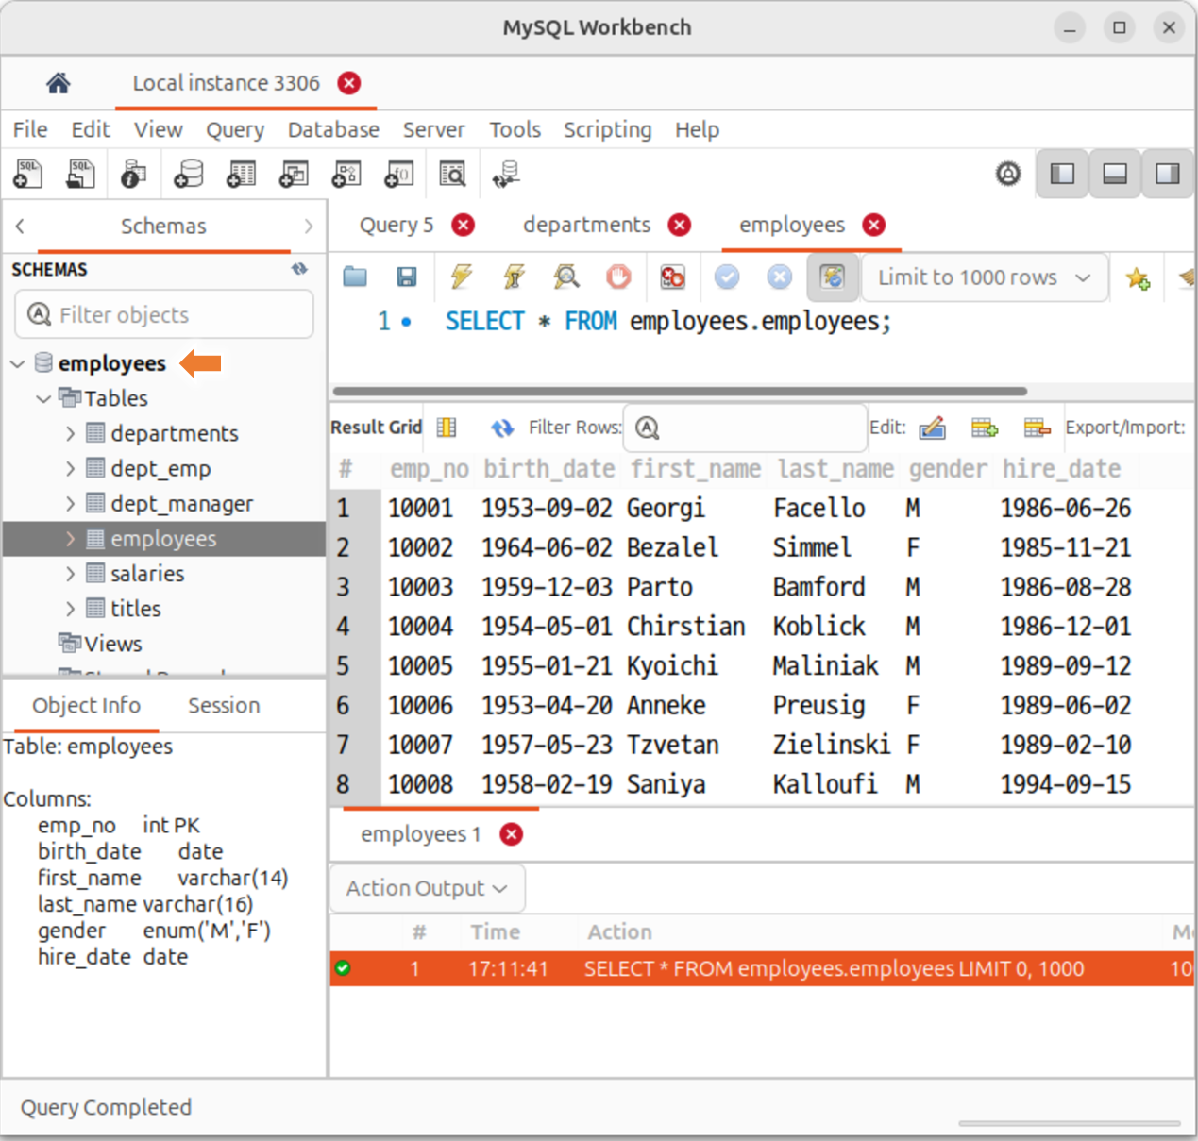Create a new SQL tab icon

point(28,174)
